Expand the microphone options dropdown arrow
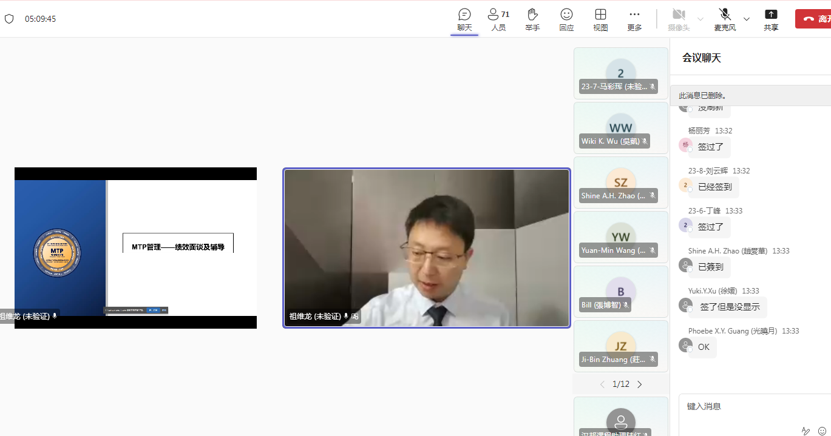The width and height of the screenshot is (831, 436). coord(747,19)
